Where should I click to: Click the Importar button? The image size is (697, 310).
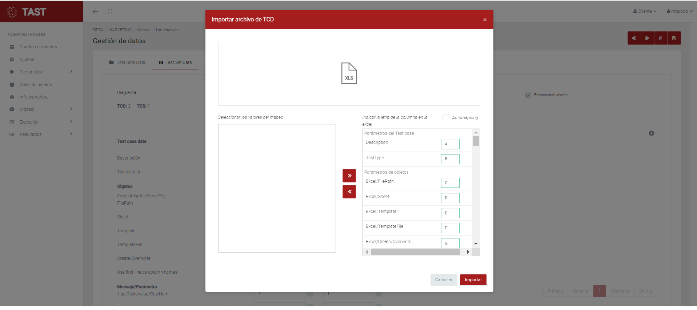[x=473, y=280]
